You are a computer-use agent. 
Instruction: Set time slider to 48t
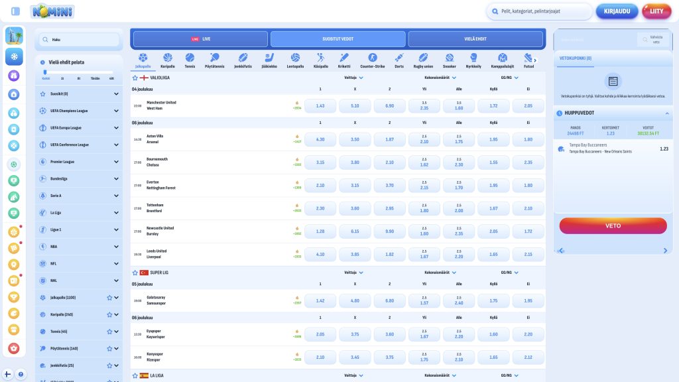click(x=111, y=78)
